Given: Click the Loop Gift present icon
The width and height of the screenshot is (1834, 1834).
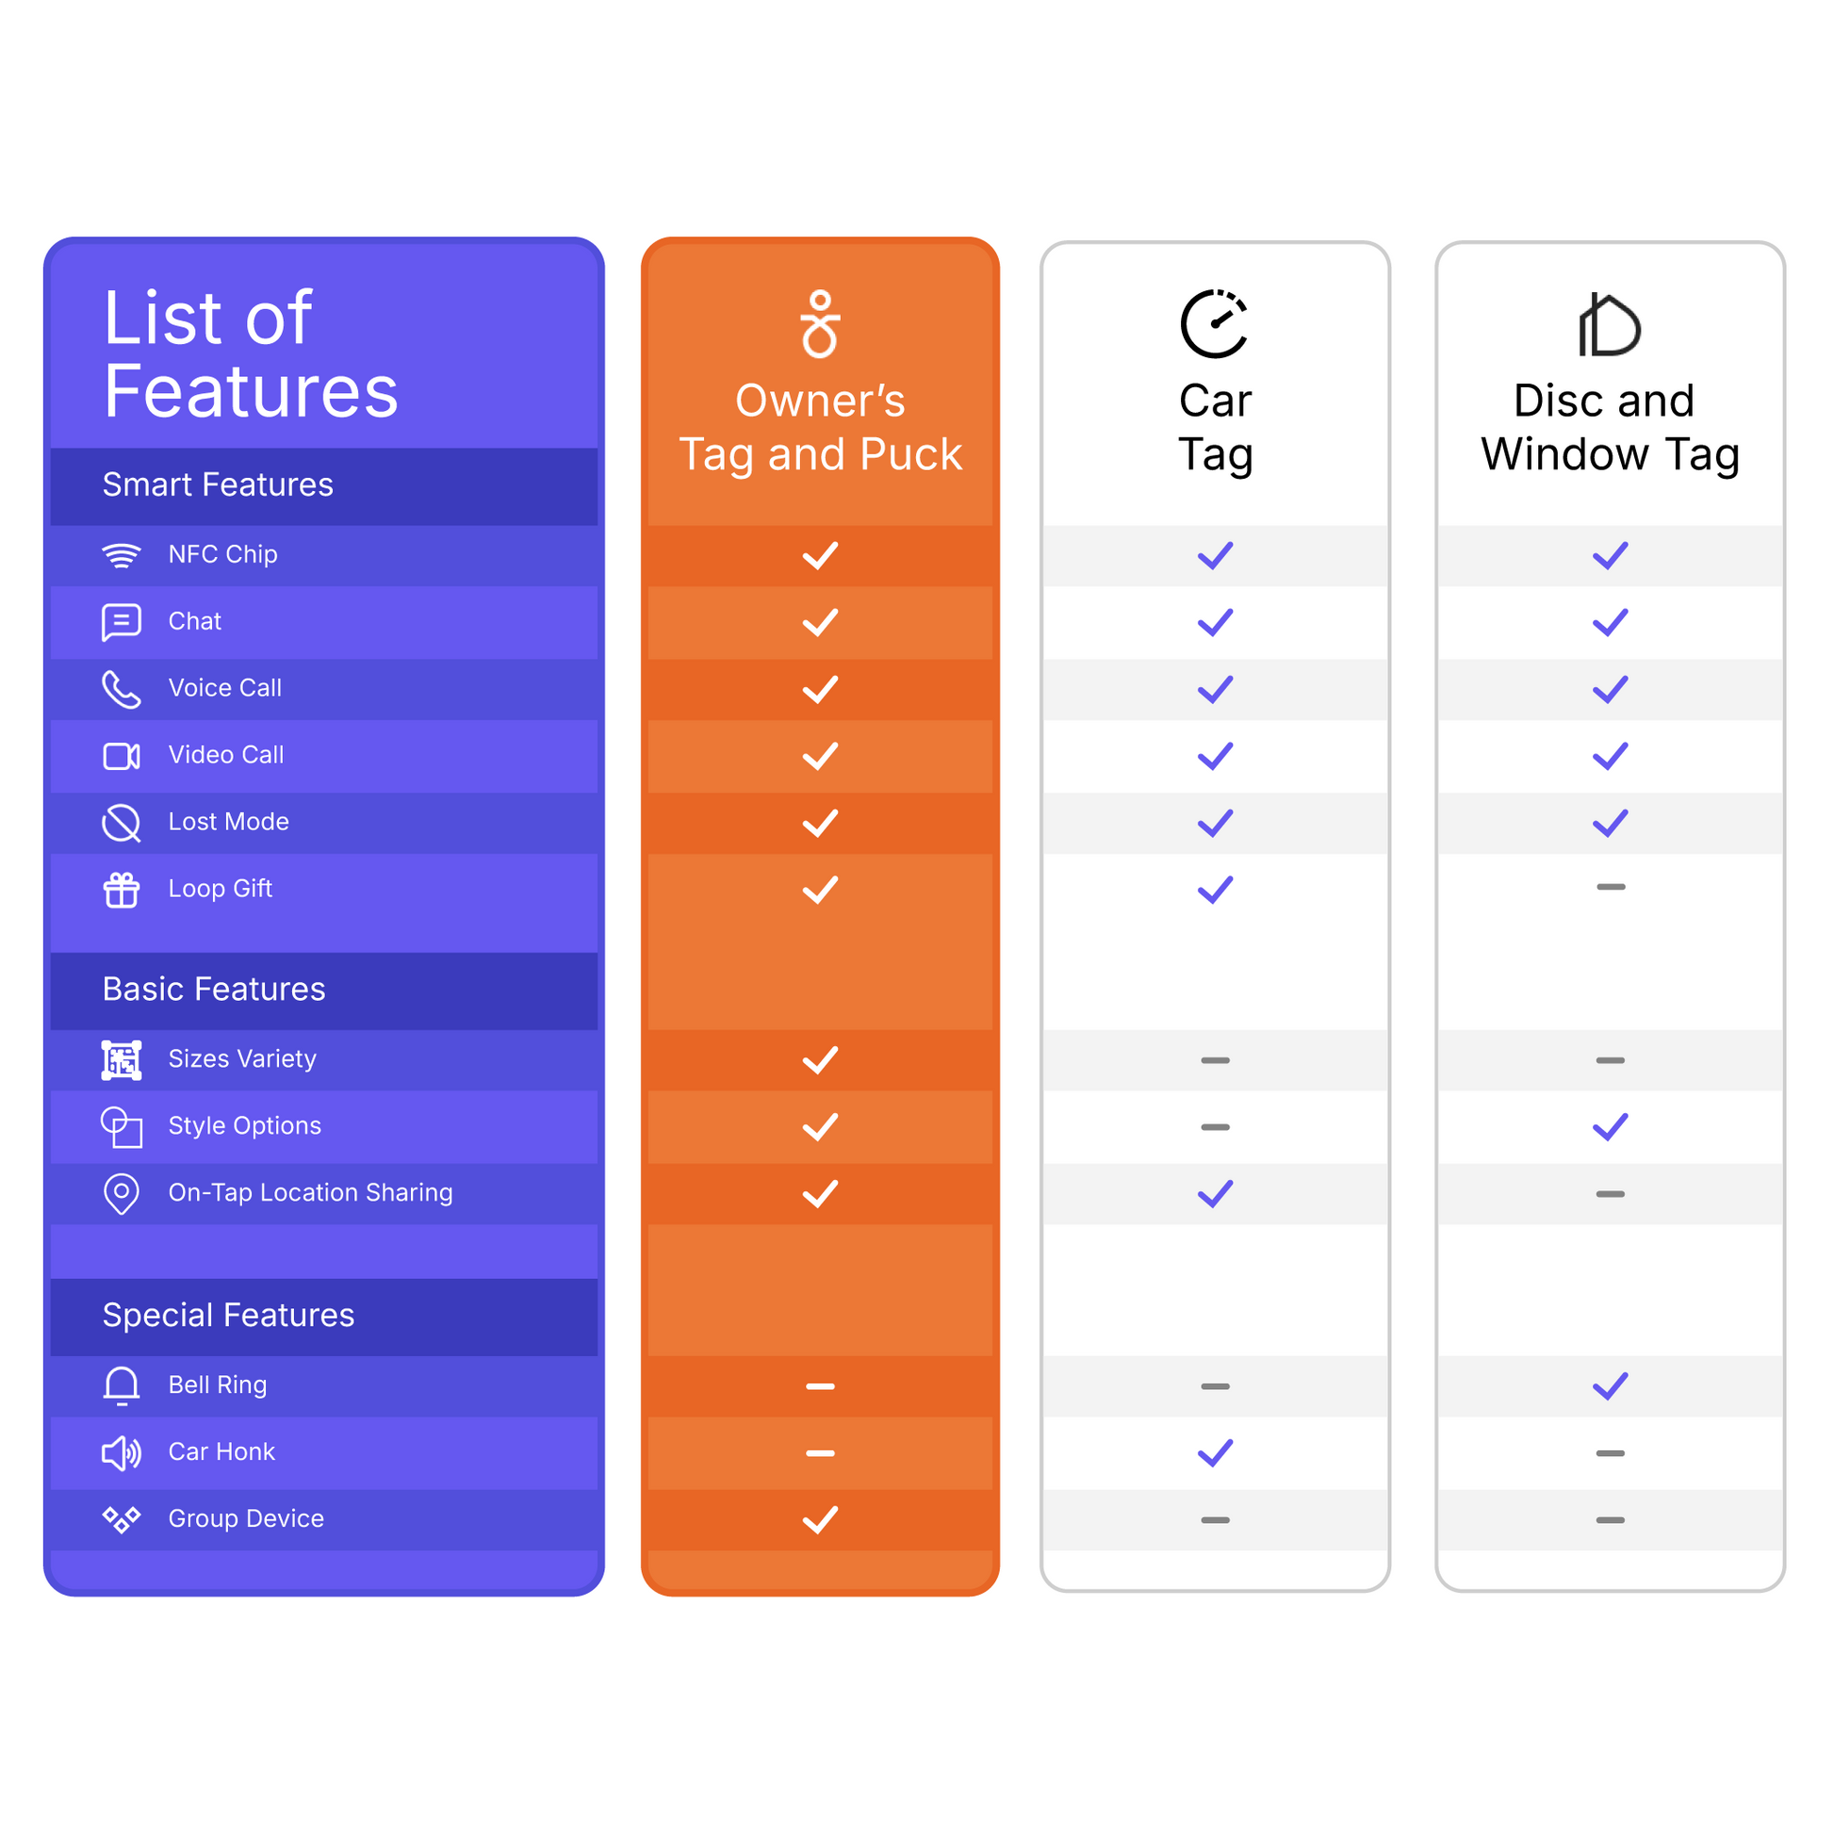Looking at the screenshot, I should coord(122,891).
